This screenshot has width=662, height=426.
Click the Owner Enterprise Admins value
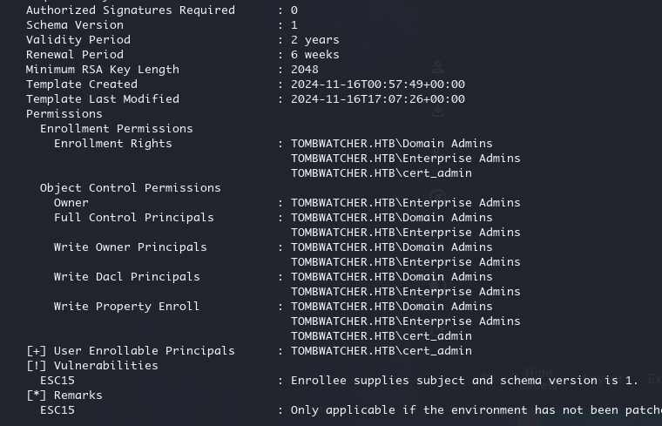[x=405, y=203]
